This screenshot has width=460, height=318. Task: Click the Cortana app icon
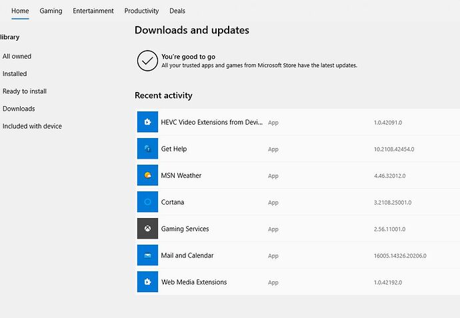click(147, 202)
